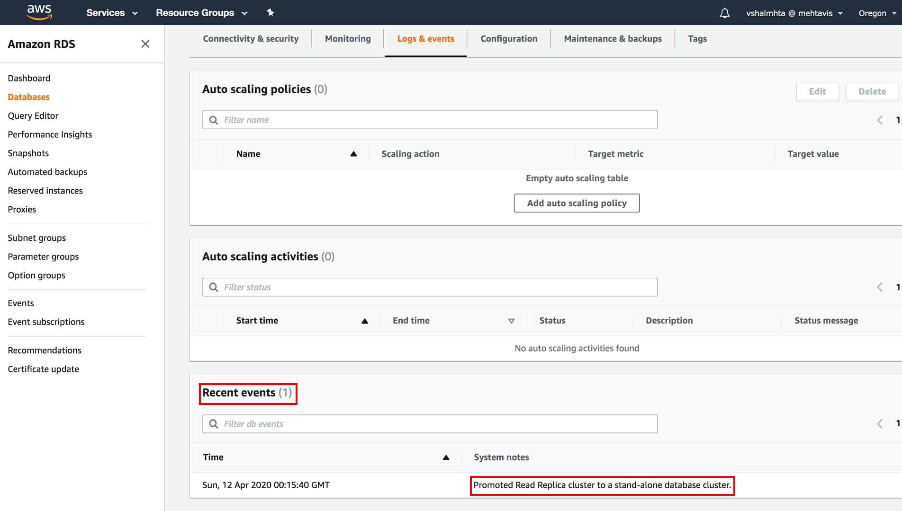Click the Target value column header
Viewport: 902px width, 511px height.
pos(813,154)
